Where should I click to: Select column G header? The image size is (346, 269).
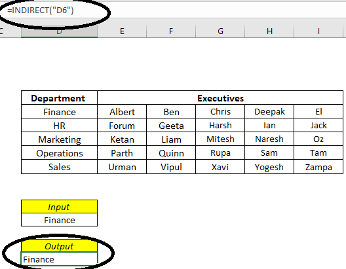click(220, 31)
